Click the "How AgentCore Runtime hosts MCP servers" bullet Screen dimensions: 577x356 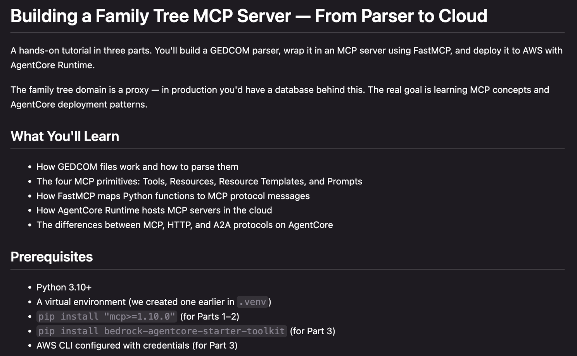[154, 210]
